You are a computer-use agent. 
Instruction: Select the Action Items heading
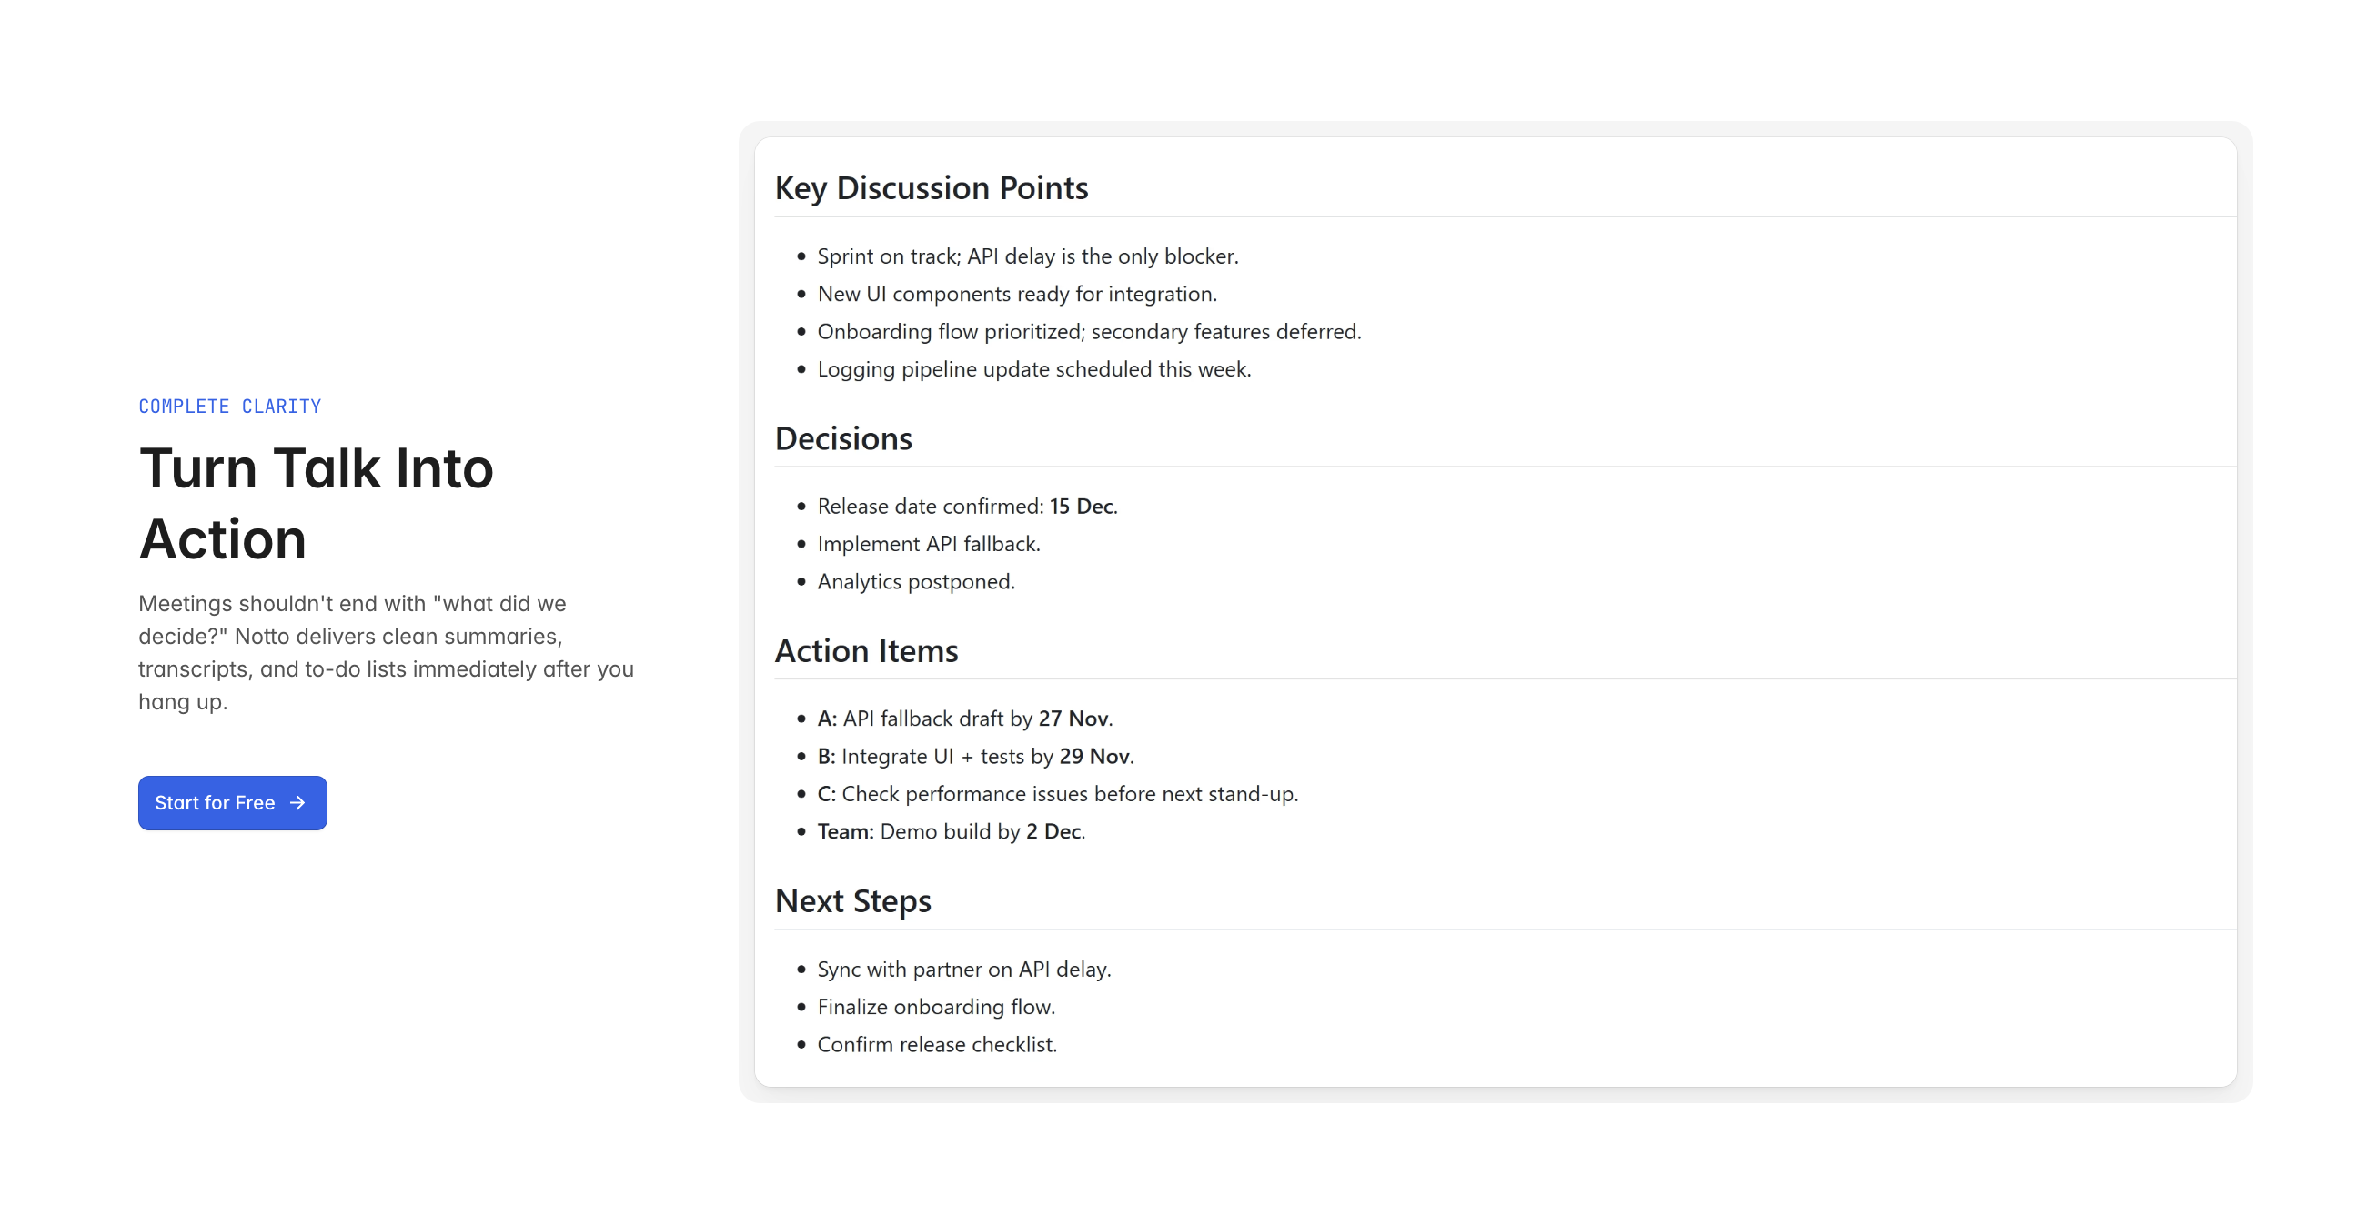pos(866,650)
